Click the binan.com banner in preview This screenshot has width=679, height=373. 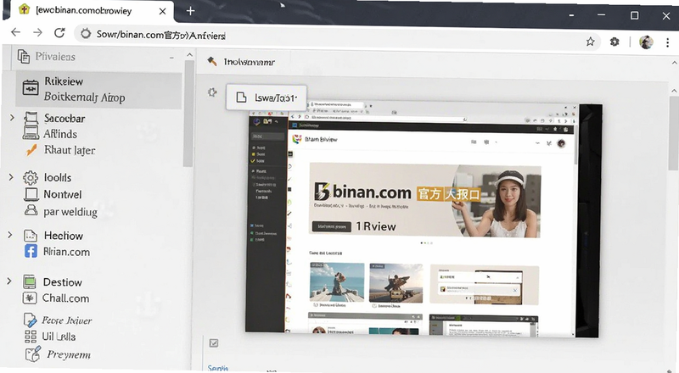pyautogui.click(x=425, y=201)
